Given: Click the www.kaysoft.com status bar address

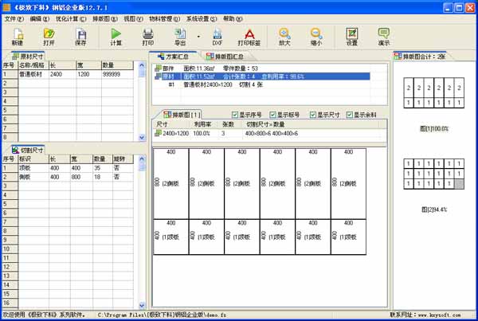Looking at the screenshot, I should pos(439,315).
